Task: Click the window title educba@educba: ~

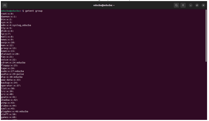Action: pyautogui.click(x=104, y=5)
